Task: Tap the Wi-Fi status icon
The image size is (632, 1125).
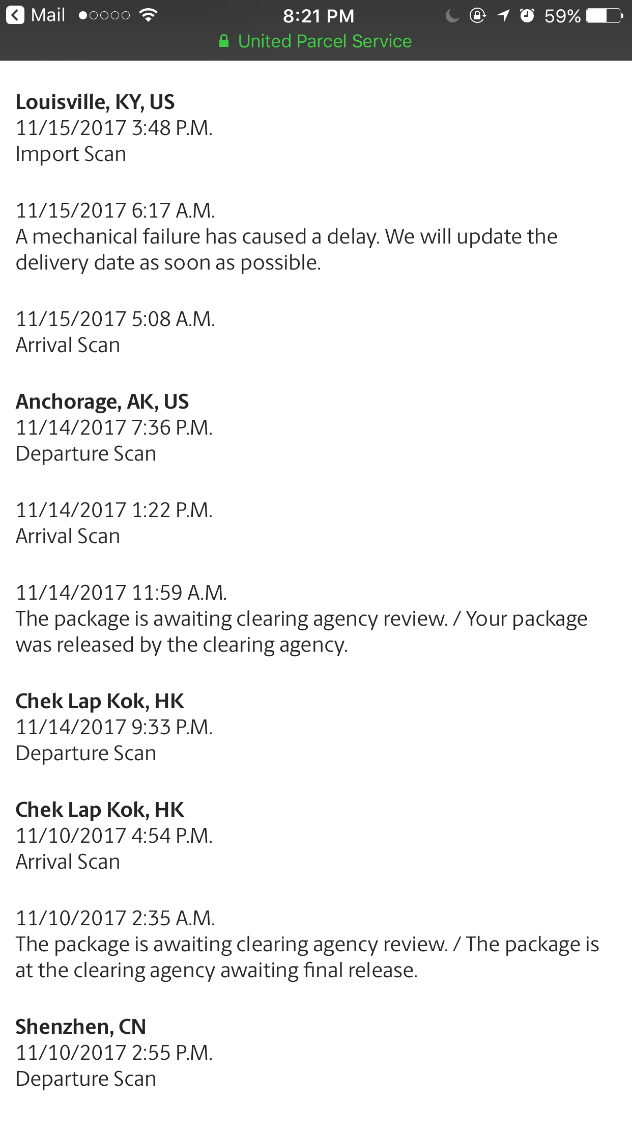Action: click(148, 15)
